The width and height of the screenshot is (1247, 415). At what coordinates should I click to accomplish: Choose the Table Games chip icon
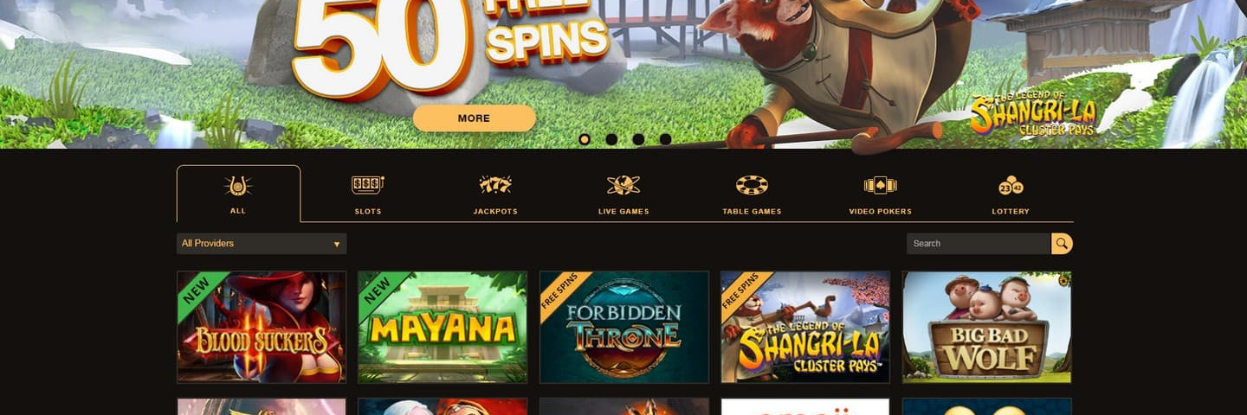pos(752,185)
